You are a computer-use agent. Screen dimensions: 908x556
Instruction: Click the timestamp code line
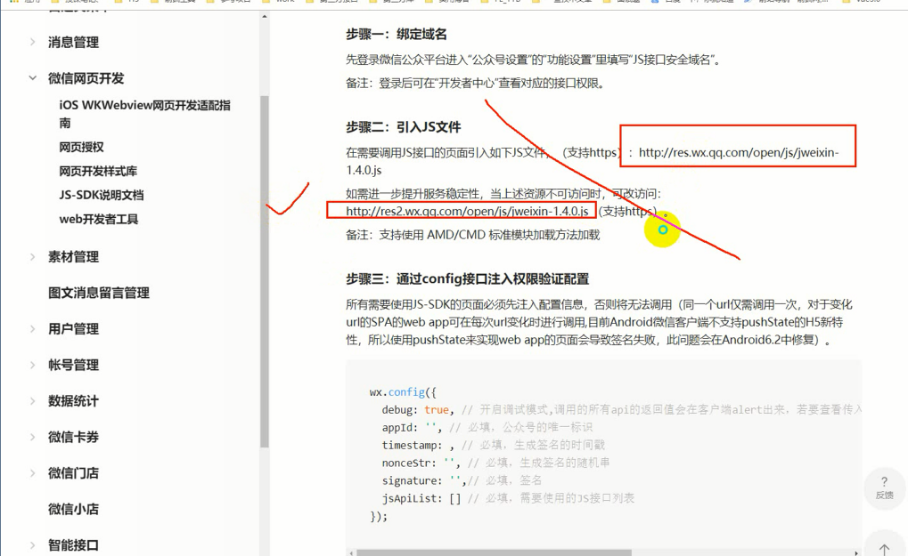pyautogui.click(x=494, y=445)
